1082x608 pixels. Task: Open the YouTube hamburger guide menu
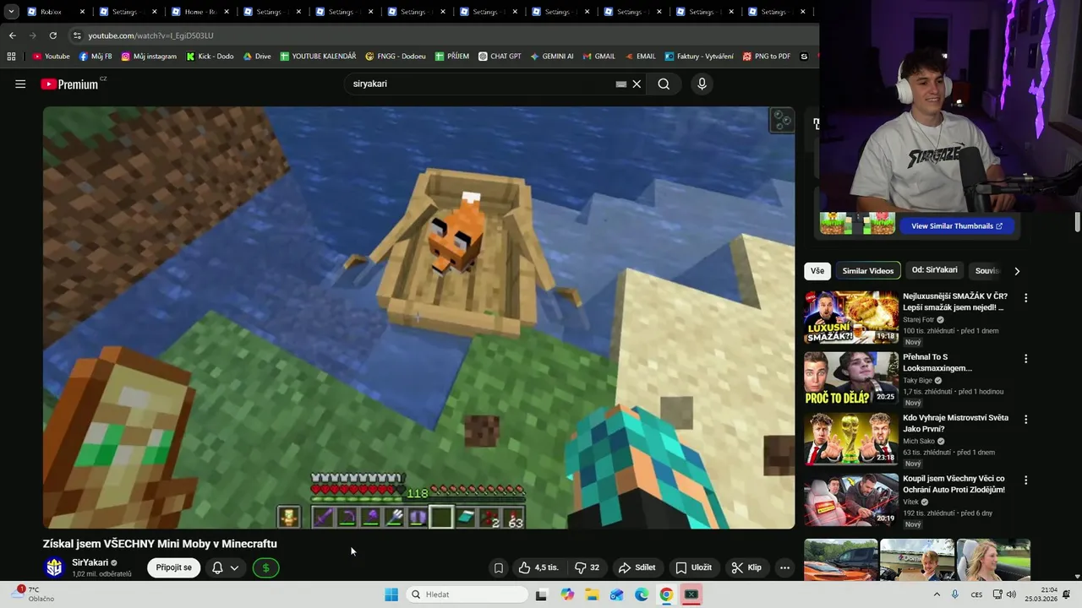[x=20, y=84]
